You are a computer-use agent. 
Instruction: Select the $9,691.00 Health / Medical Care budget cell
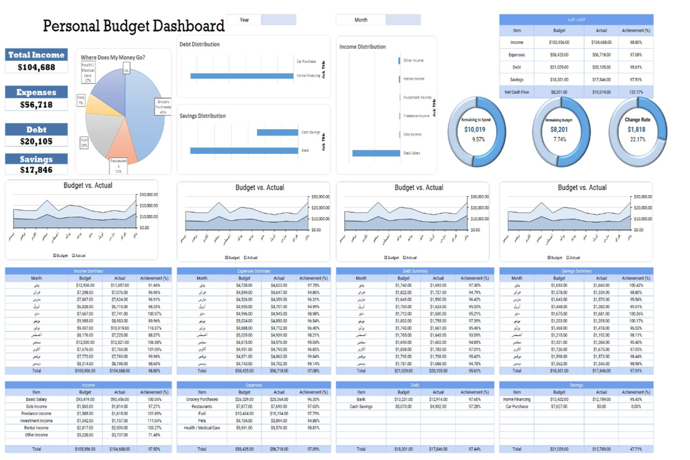[244, 428]
